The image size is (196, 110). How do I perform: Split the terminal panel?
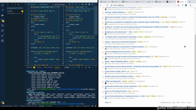[x=86, y=67]
